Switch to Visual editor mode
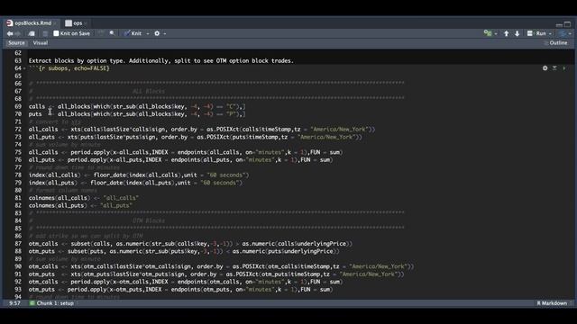The image size is (577, 324). pos(41,43)
